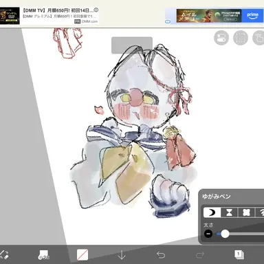Image resolution: width=264 pixels, height=264 pixels.
Task: Open the selection area tool icon
Action: [x=241, y=38]
